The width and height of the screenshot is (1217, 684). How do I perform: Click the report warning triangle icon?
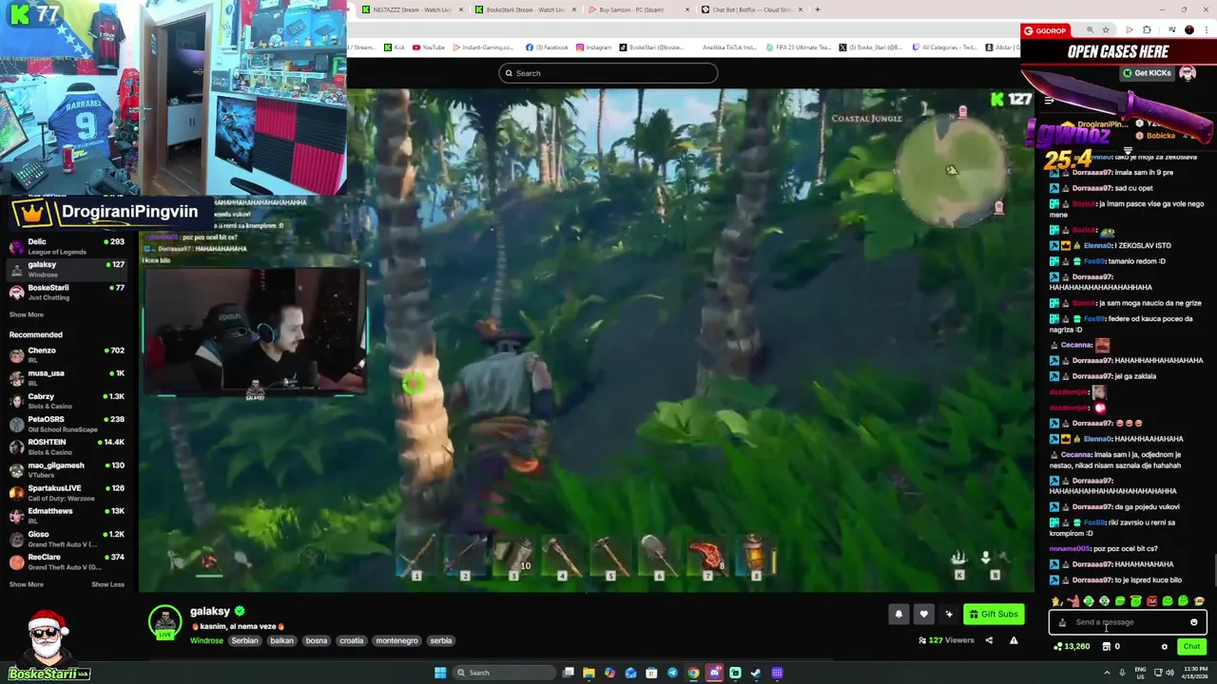click(1014, 640)
